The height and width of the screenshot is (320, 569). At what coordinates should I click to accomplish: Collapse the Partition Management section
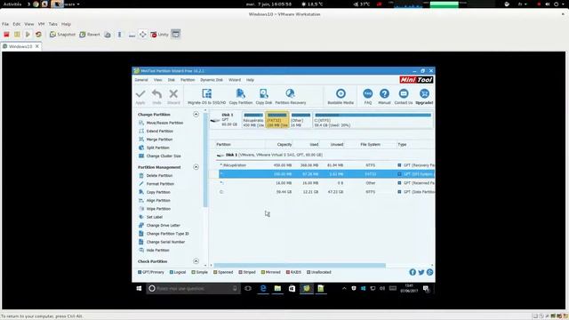(196, 167)
